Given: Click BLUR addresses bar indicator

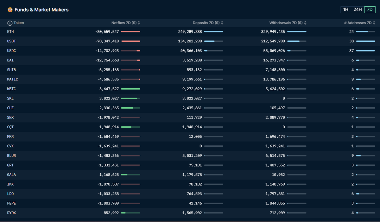Looking at the screenshot, I should (x=365, y=155).
